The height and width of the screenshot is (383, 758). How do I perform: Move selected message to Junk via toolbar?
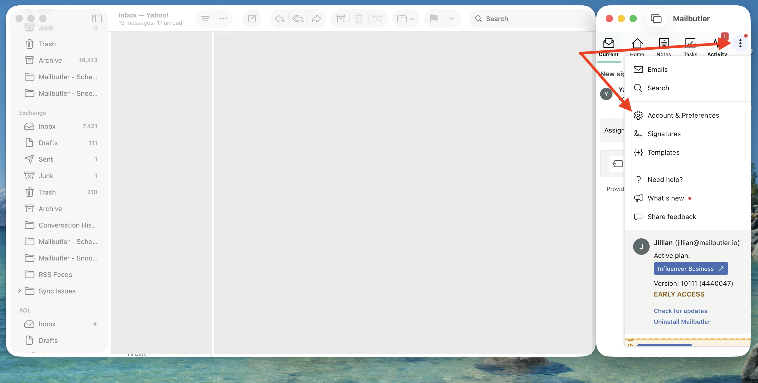click(377, 19)
